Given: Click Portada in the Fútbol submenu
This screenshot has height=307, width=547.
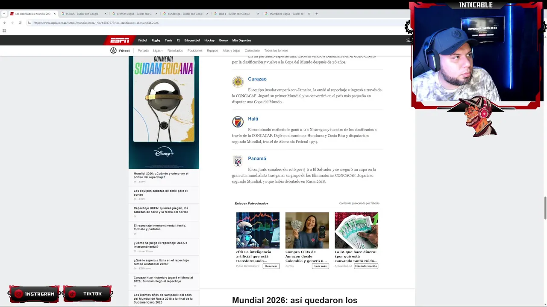Looking at the screenshot, I should [143, 51].
